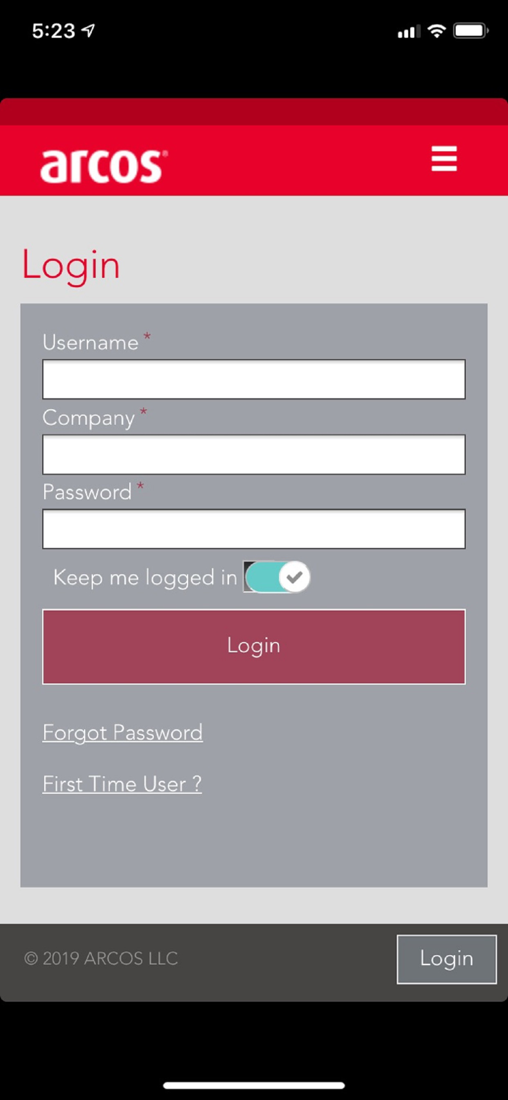Open the hamburger menu icon
The width and height of the screenshot is (508, 1100).
tap(444, 159)
